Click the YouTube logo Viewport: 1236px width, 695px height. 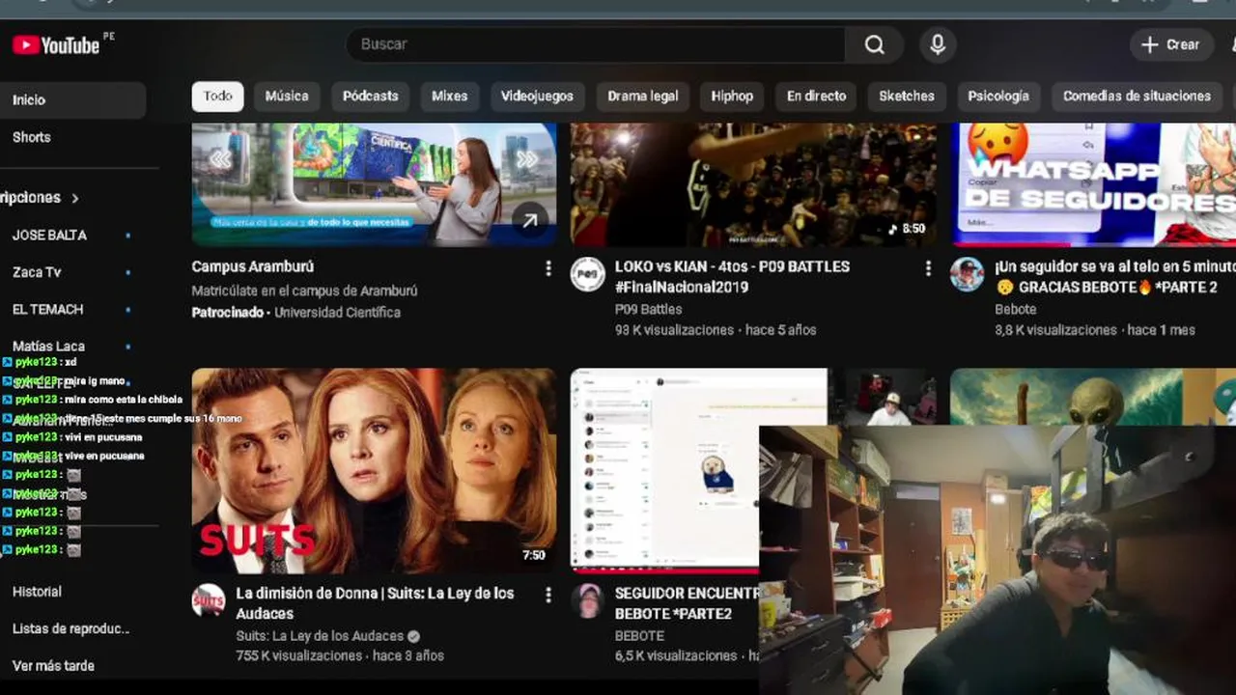pyautogui.click(x=56, y=44)
